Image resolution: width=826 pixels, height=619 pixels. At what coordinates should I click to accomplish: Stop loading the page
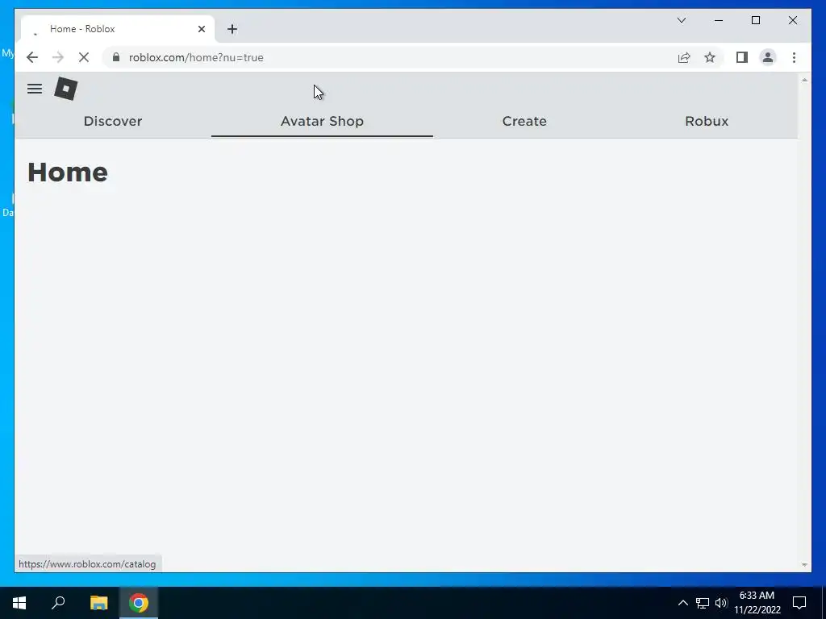point(84,57)
